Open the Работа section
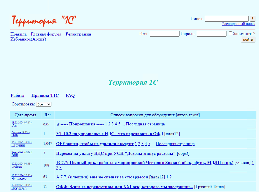Image resolution: width=259 pixels, height=192 pixels. [x=18, y=95]
